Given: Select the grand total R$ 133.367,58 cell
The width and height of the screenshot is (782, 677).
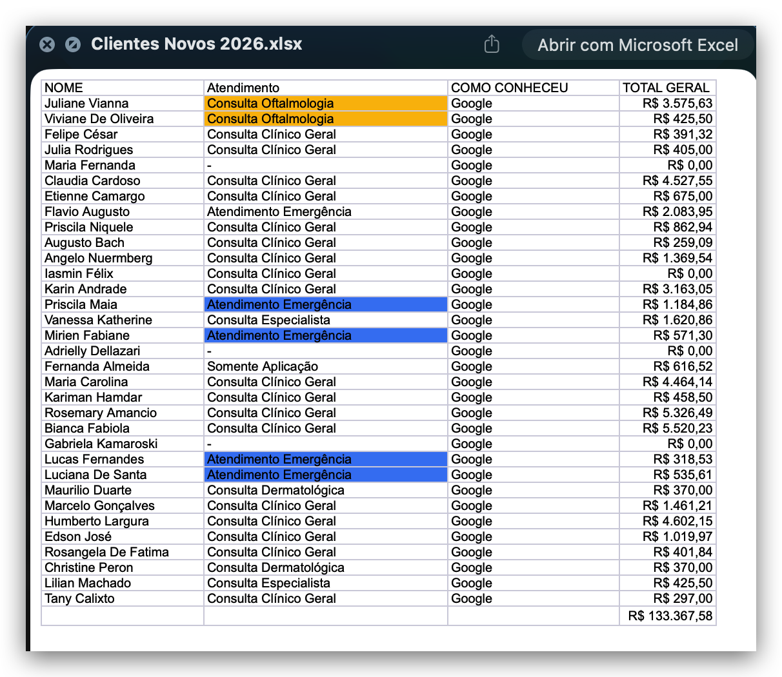Looking at the screenshot, I should click(669, 616).
